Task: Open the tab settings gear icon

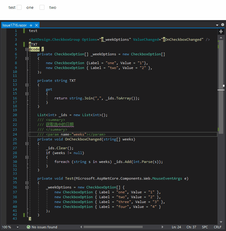Action: pos(223,25)
